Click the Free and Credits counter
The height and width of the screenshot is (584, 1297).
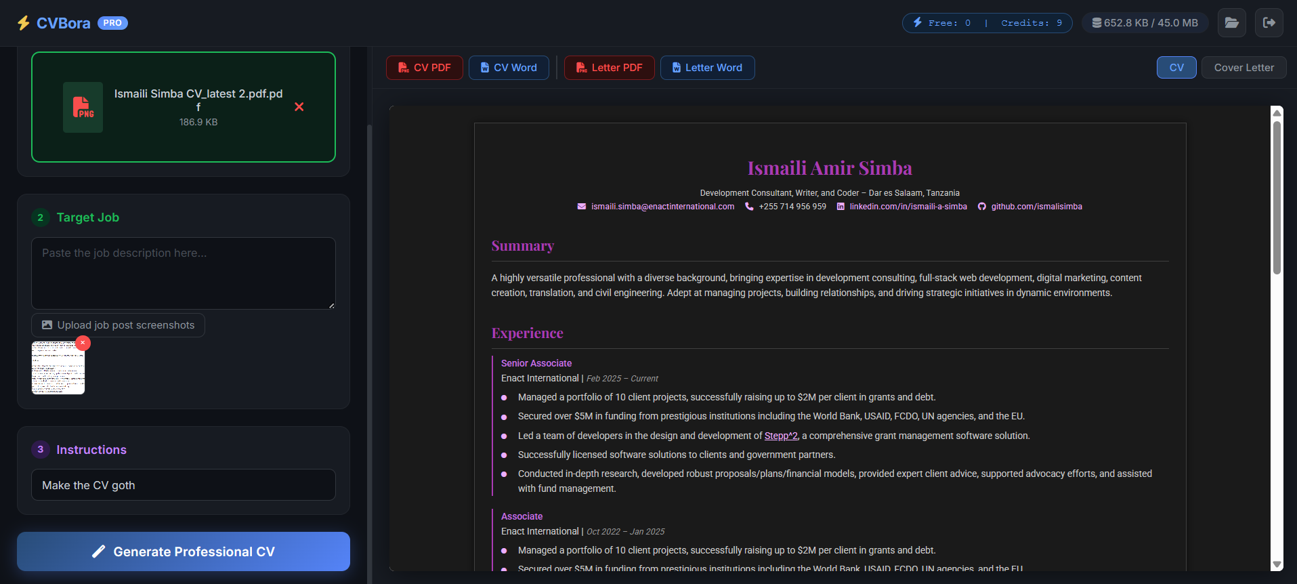click(x=987, y=23)
